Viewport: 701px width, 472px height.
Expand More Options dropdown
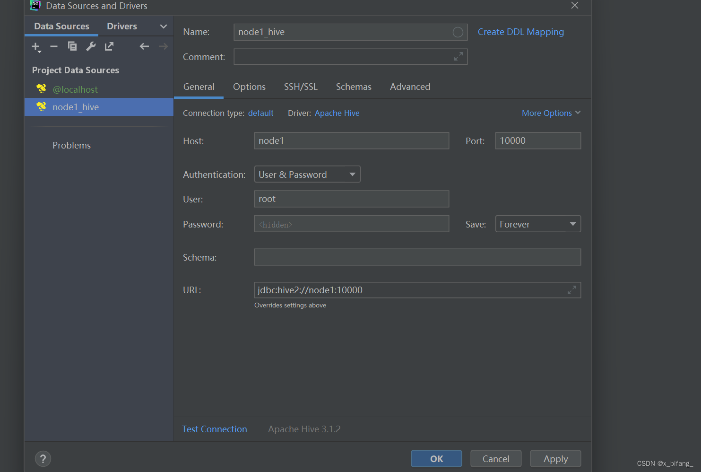(551, 113)
